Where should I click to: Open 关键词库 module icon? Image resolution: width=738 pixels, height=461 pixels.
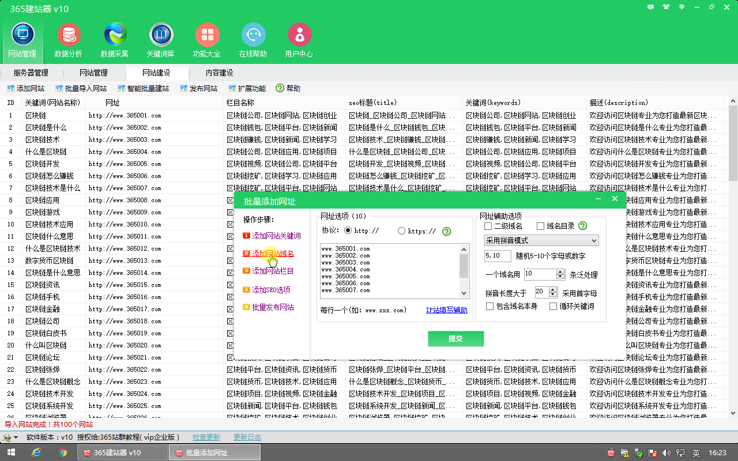coord(161,40)
